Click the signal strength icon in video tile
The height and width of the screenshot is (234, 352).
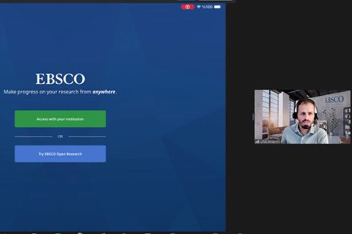point(257,141)
